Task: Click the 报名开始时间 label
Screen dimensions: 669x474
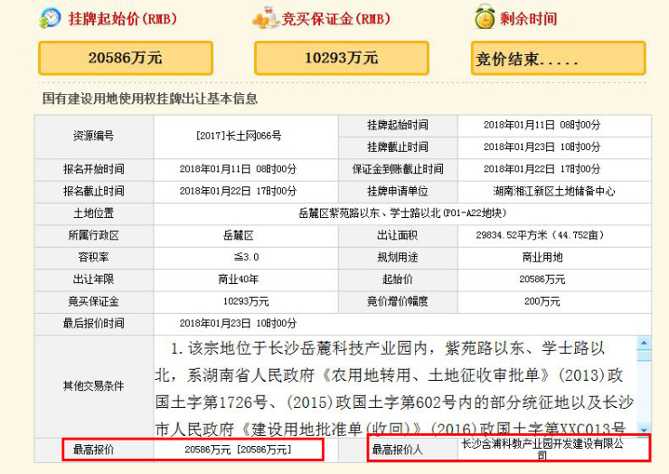Action: coord(94,169)
